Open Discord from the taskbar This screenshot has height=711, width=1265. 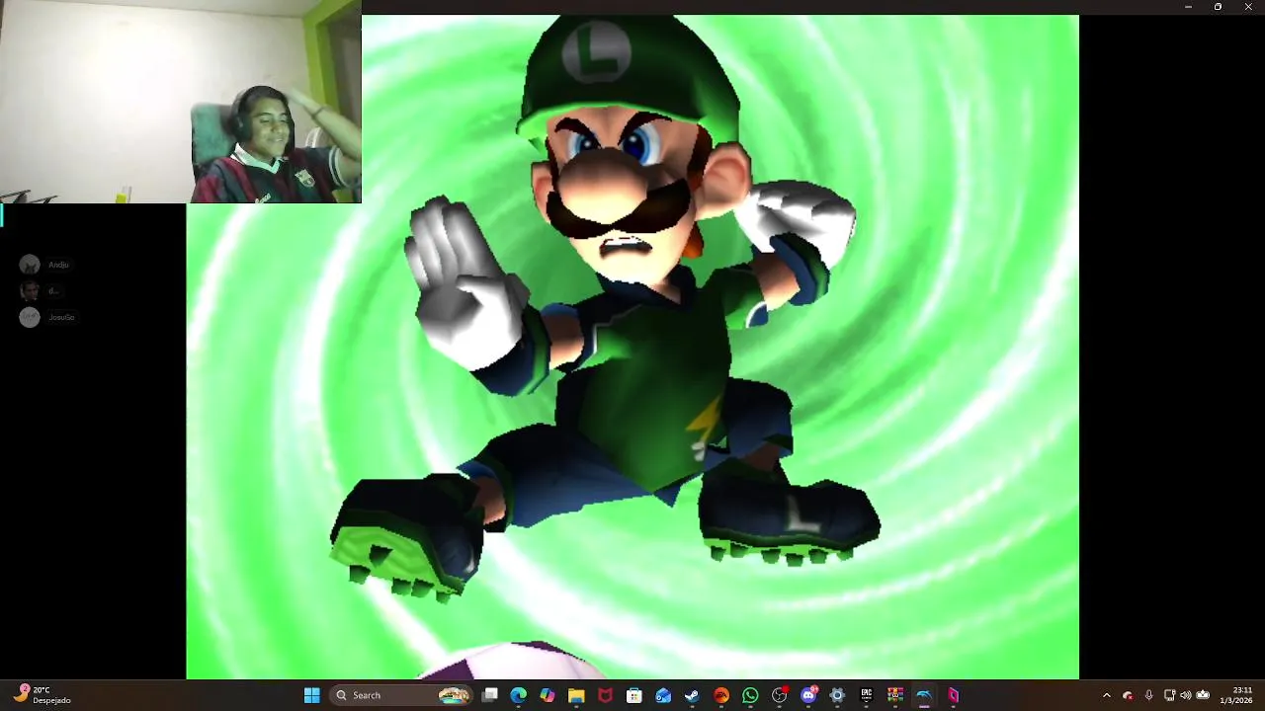click(x=808, y=695)
